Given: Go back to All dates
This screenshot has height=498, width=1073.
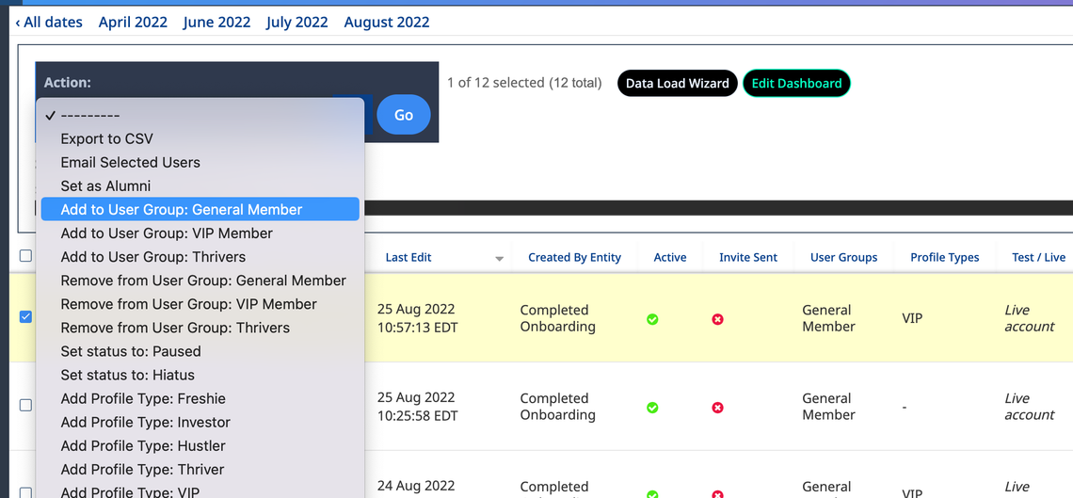Looking at the screenshot, I should (49, 22).
